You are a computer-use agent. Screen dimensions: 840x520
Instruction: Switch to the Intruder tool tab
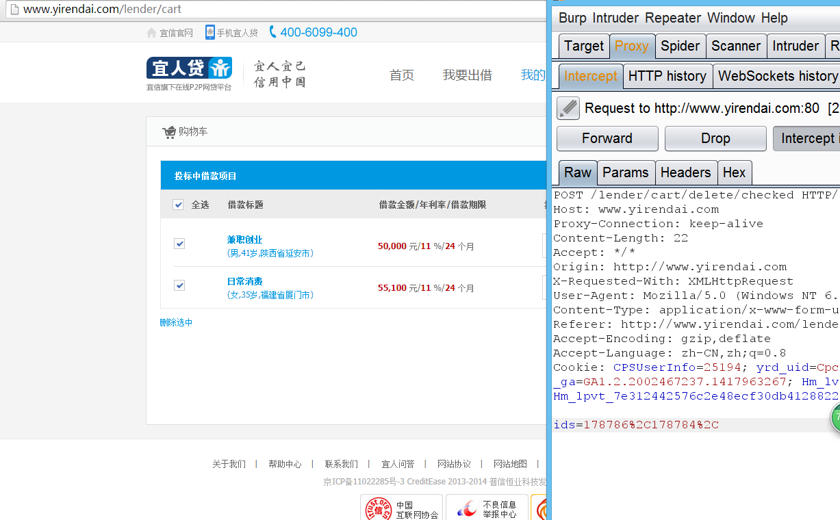coord(796,46)
